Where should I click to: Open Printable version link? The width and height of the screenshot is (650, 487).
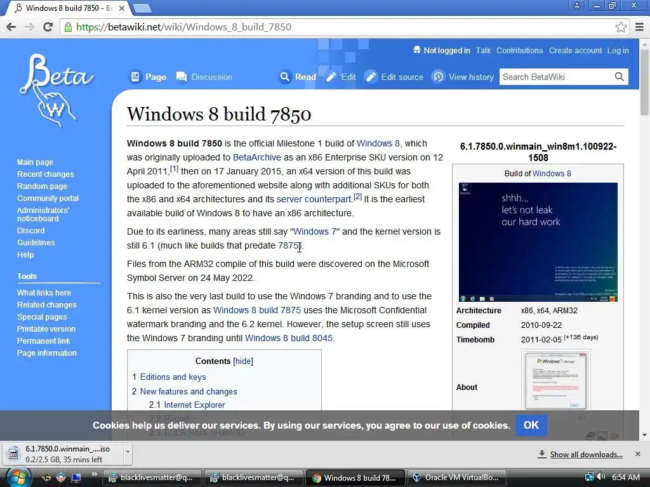46,328
